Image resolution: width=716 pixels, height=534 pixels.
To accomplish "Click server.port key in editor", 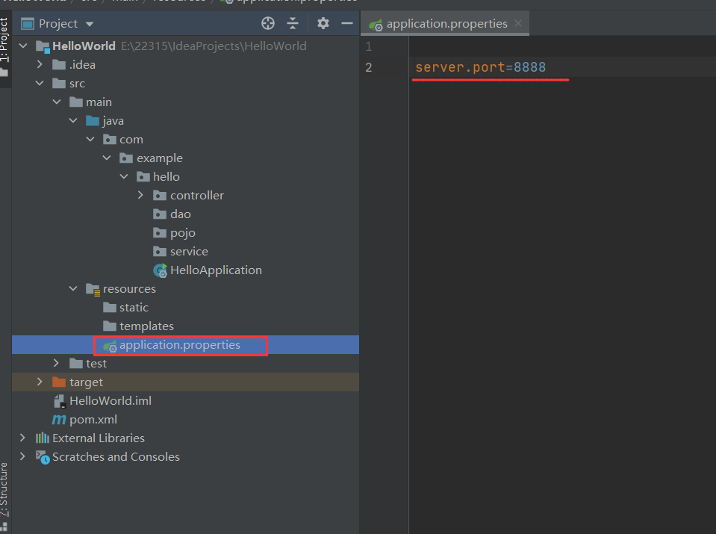I will click(x=460, y=67).
